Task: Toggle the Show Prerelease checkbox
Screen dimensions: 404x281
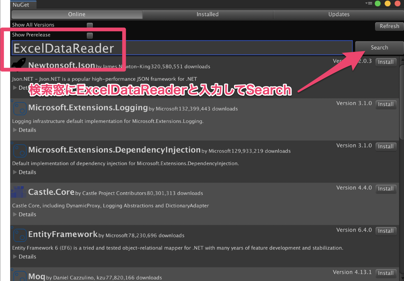Action: [x=90, y=36]
